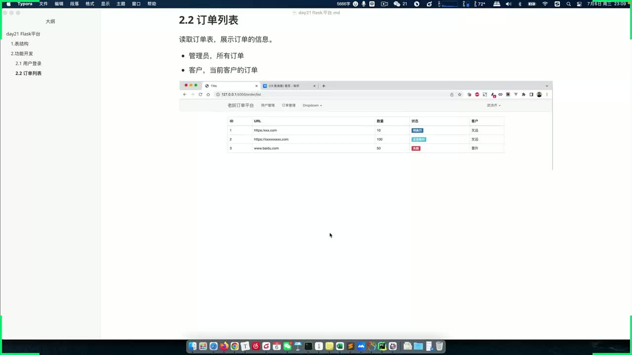Open the 主题 menu

(120, 4)
